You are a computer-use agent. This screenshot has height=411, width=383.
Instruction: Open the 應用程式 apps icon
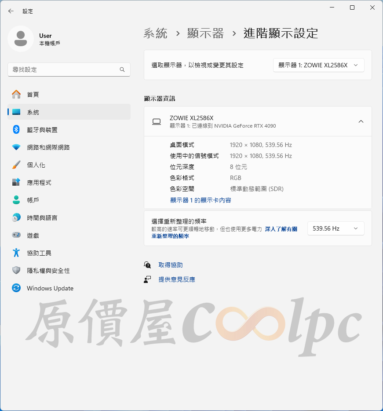16,182
